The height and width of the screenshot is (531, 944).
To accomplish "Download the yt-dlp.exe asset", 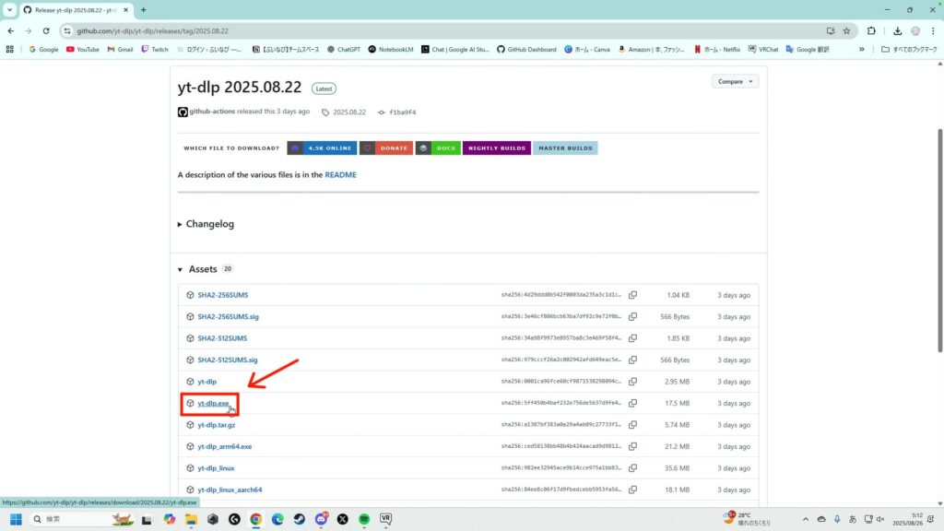I will pos(213,403).
